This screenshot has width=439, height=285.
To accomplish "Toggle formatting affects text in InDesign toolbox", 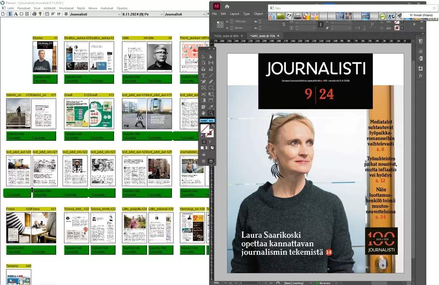I will tap(210, 142).
